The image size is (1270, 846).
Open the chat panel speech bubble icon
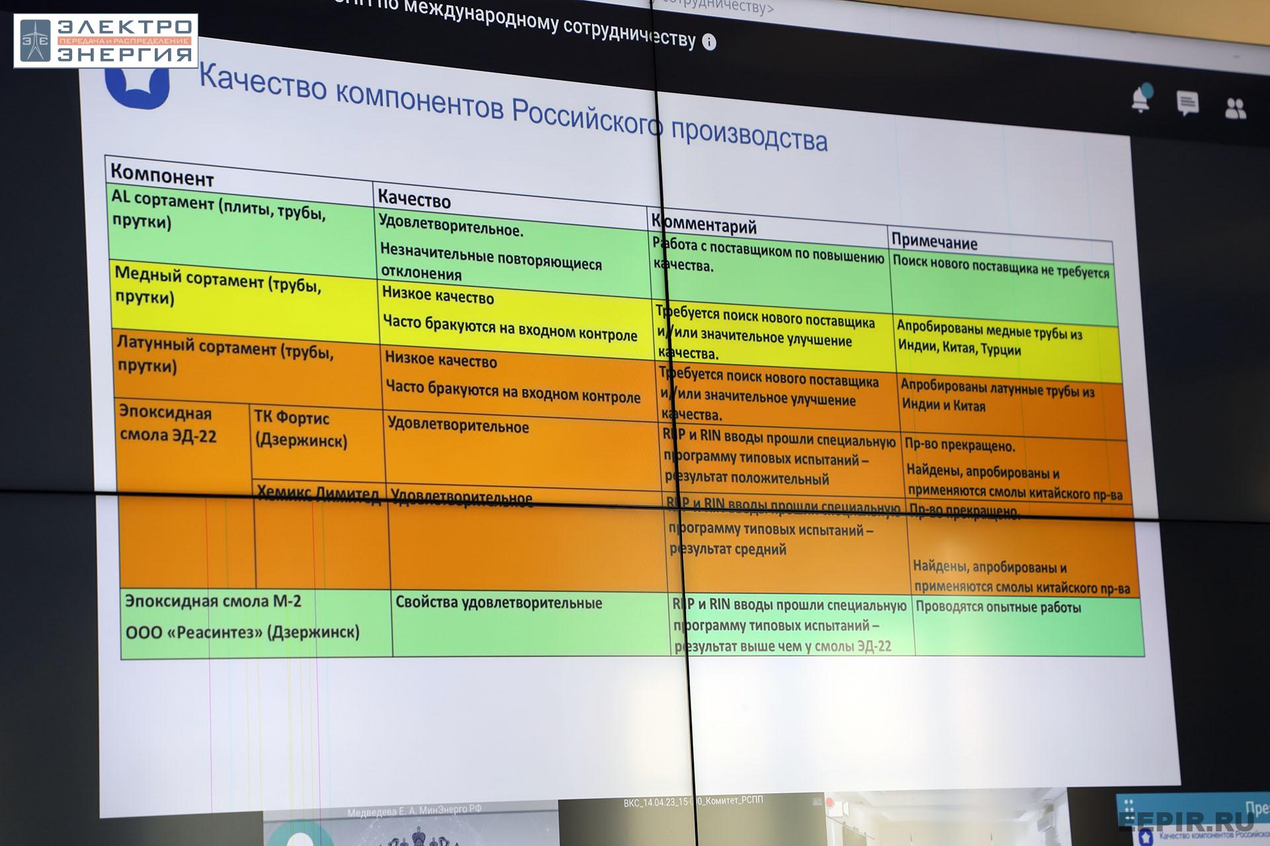1187,104
